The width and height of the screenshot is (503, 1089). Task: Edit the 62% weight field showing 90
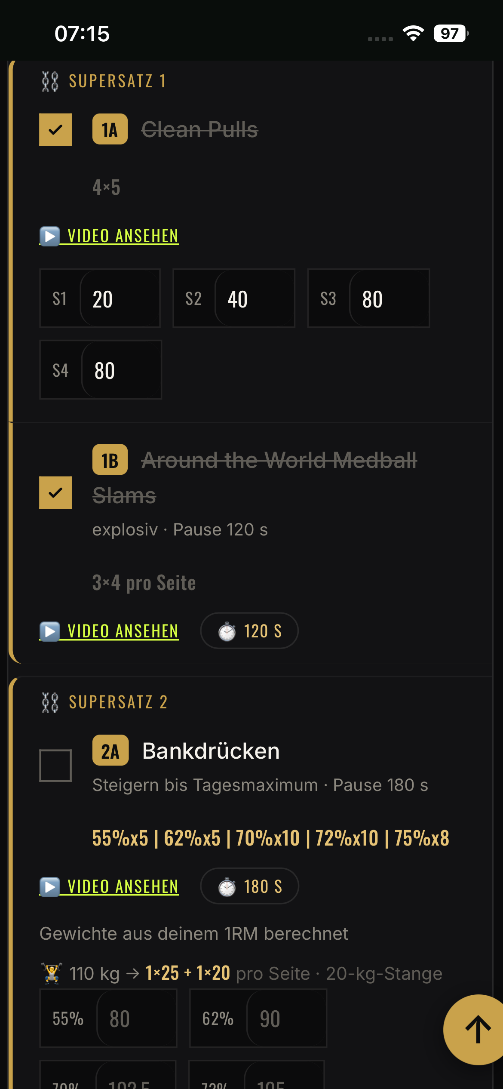point(286,1018)
